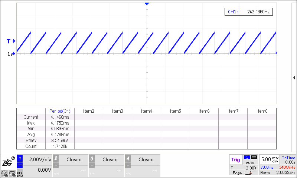Viewport: 297px width, 178px height.
Task: Click the zoom-box touch icon beside it
Action: (x=12, y=173)
